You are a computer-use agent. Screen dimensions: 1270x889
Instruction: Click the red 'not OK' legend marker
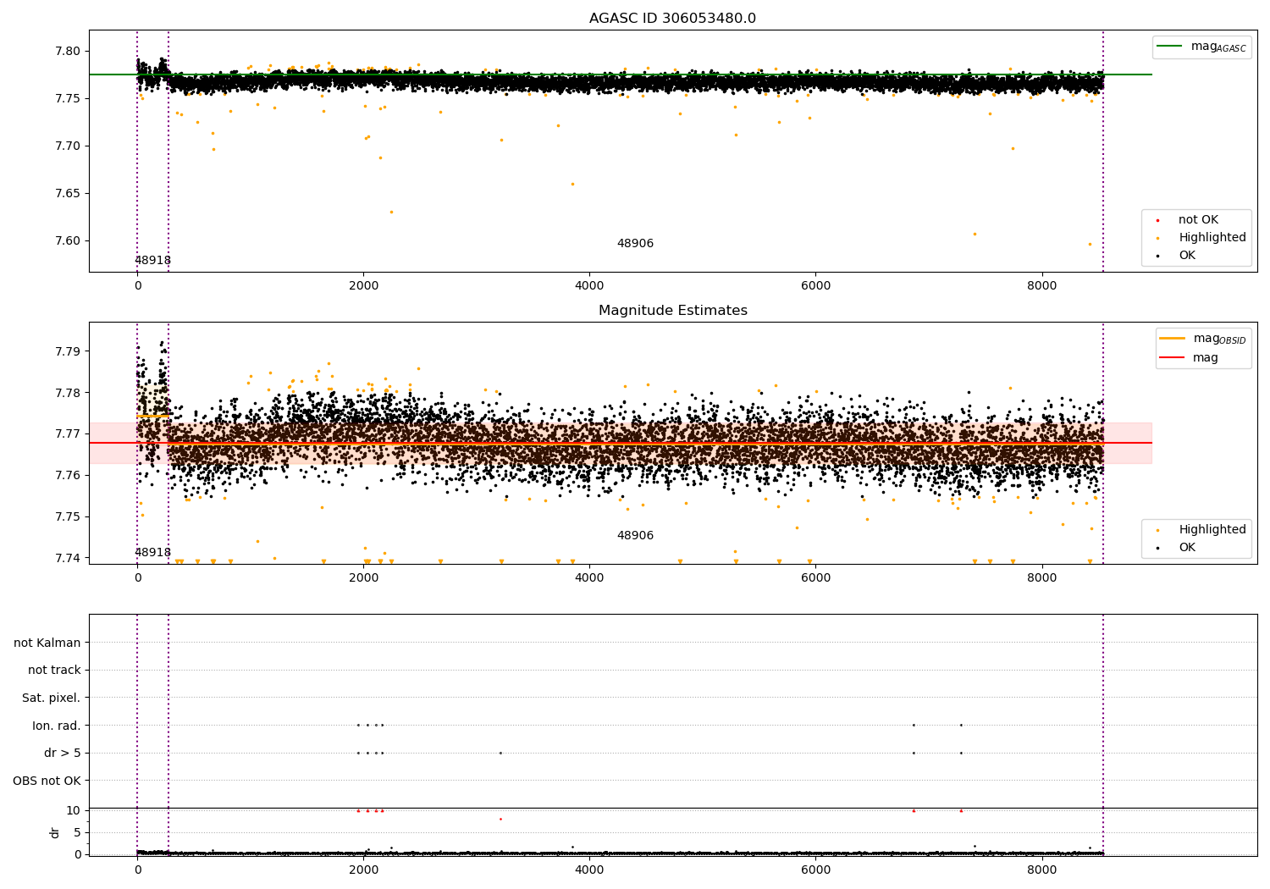[1157, 220]
